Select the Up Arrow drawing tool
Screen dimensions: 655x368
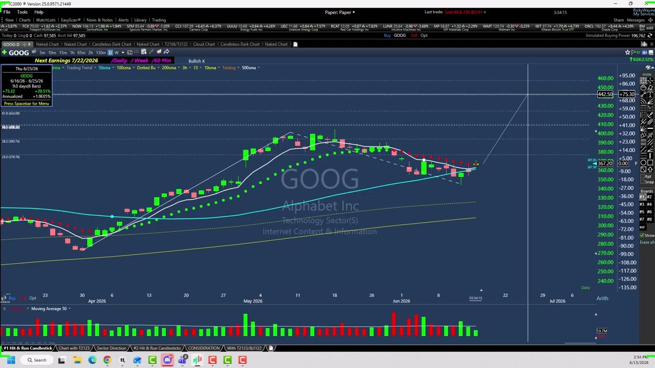pos(650,170)
